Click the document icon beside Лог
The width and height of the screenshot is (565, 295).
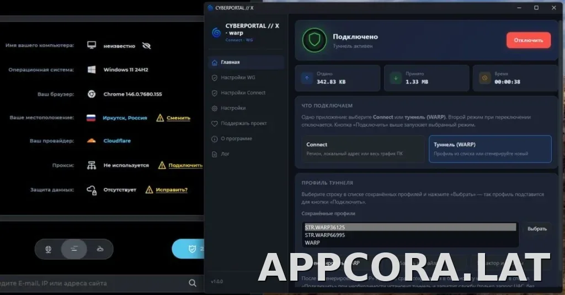(x=215, y=154)
